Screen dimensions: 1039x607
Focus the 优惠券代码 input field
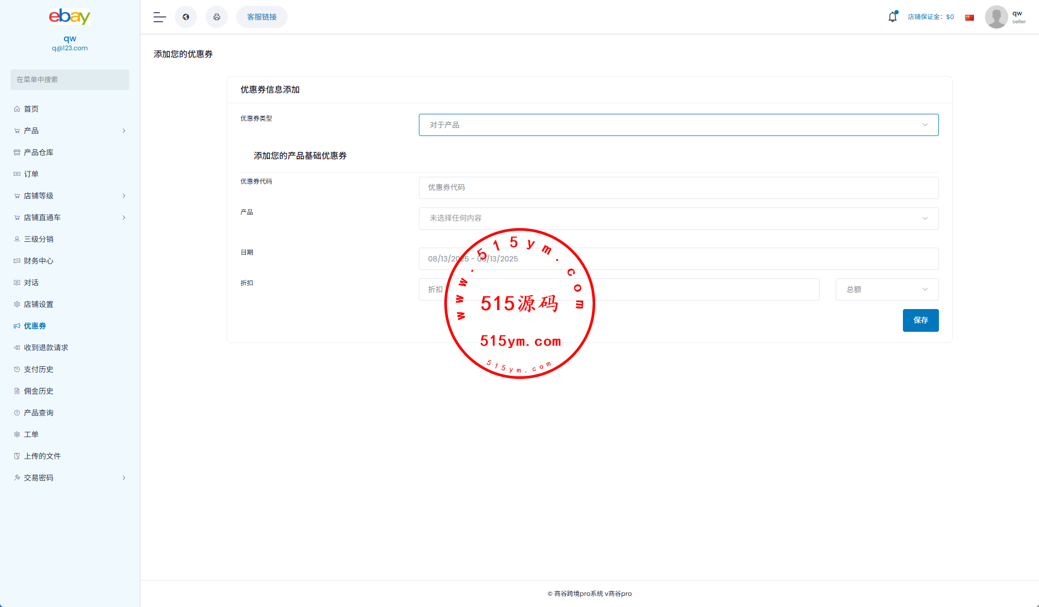(678, 188)
